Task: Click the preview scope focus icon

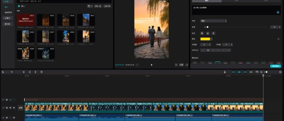Action: point(176,65)
